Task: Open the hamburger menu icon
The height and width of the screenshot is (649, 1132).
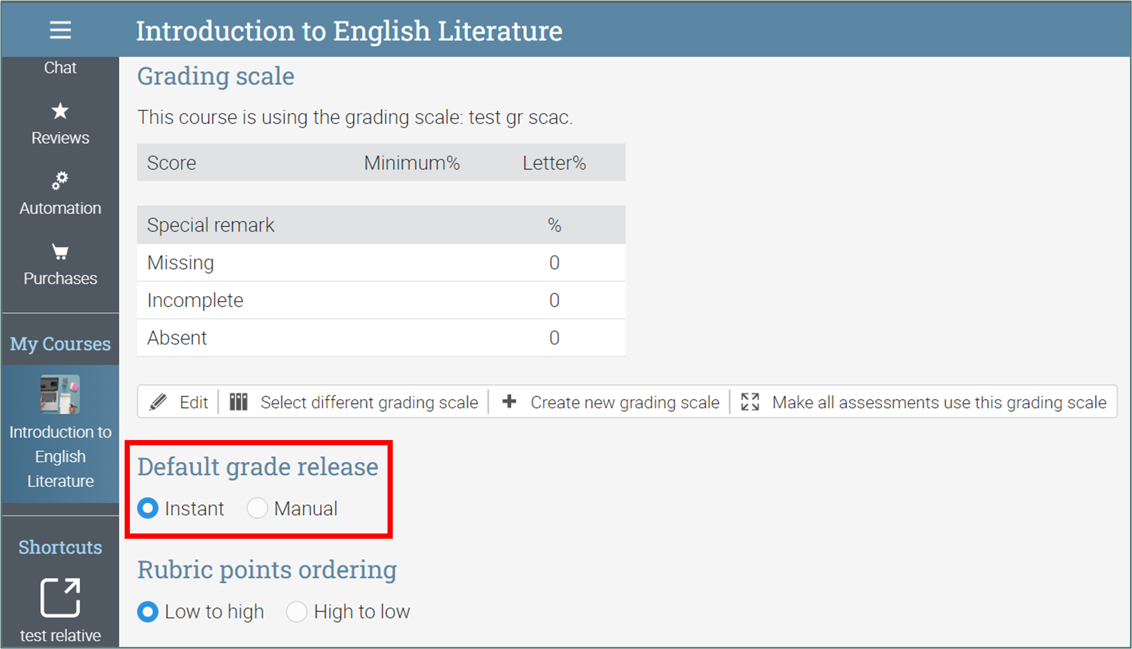Action: click(60, 30)
